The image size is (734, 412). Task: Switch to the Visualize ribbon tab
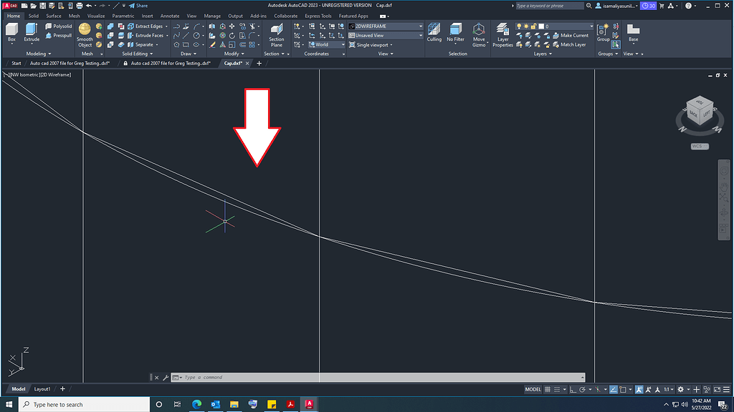[97, 15]
